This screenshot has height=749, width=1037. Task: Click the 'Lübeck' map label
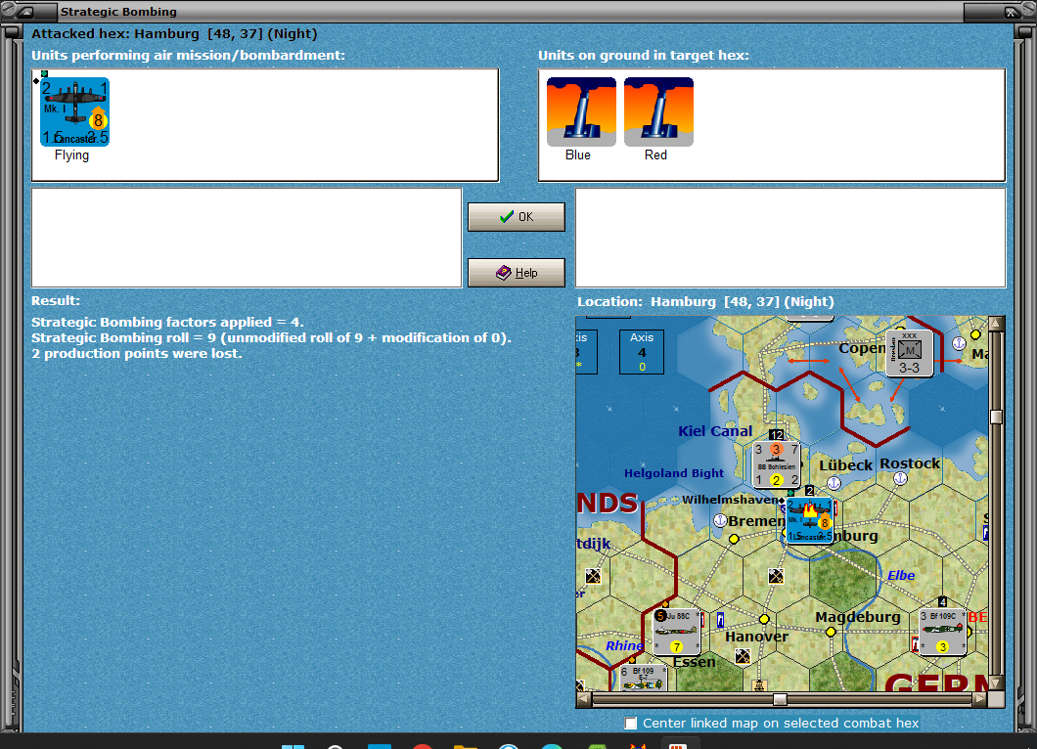point(846,465)
